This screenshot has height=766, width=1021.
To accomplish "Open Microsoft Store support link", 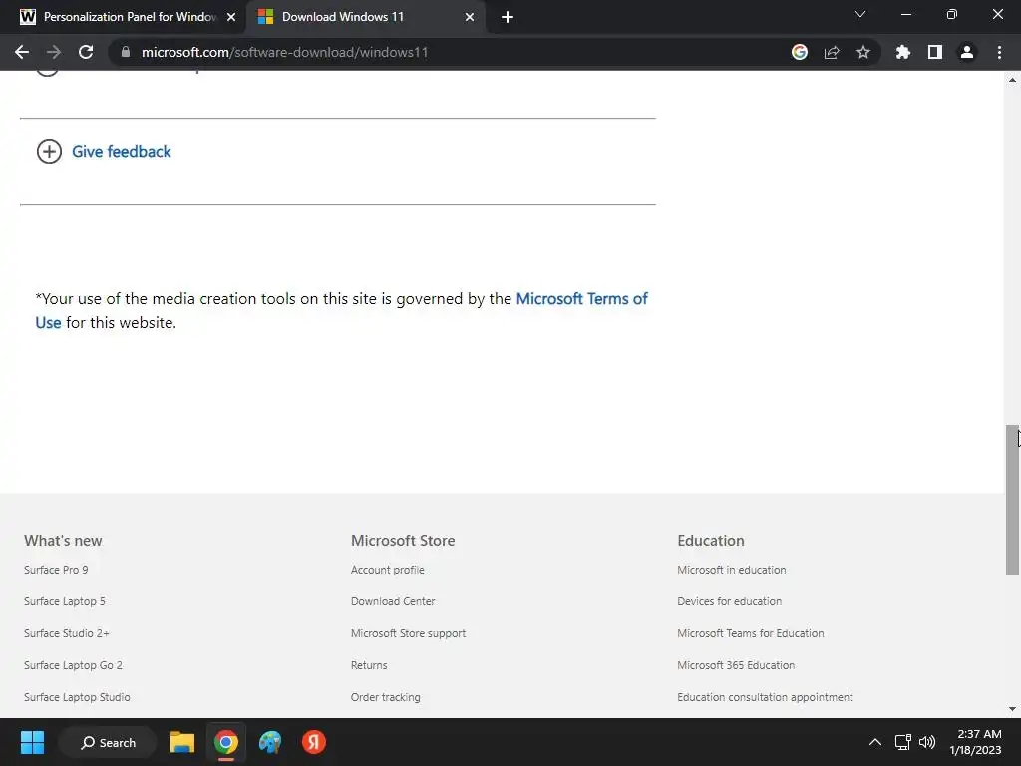I will [408, 633].
